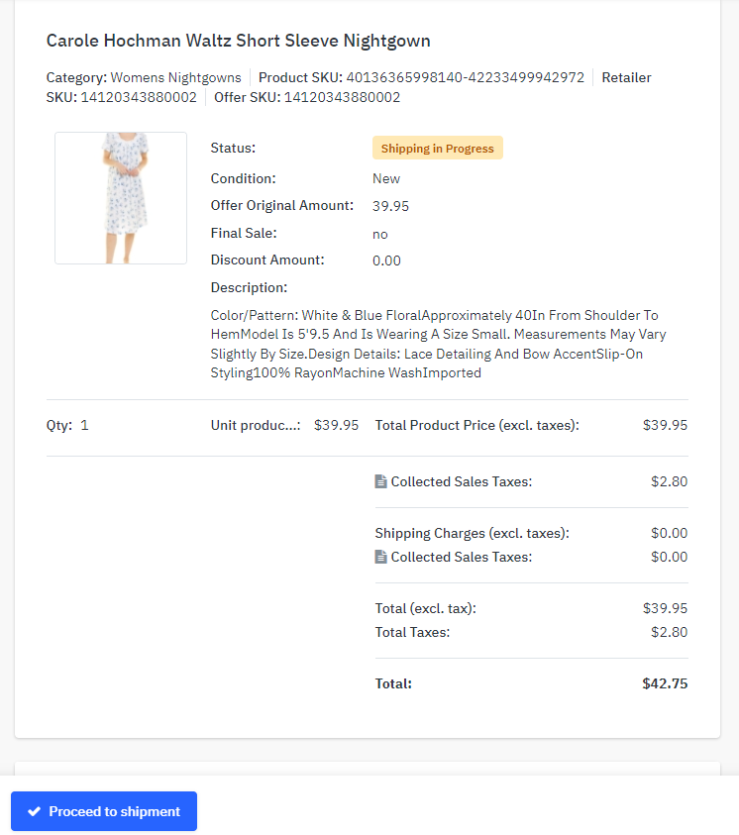Click the Proceed to shipment button
The width and height of the screenshot is (739, 835).
click(104, 811)
